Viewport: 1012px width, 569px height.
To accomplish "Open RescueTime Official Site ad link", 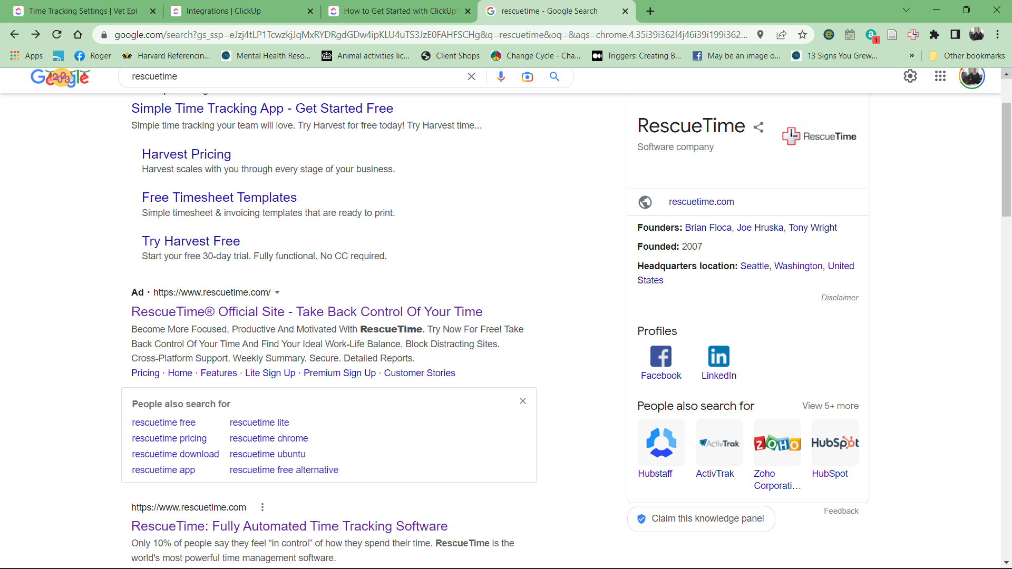I will click(307, 311).
